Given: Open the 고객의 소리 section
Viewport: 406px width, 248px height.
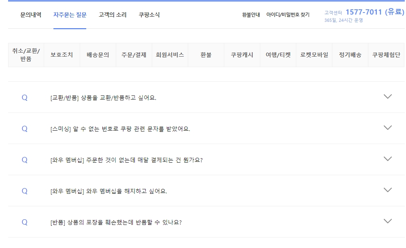Looking at the screenshot, I should point(112,14).
